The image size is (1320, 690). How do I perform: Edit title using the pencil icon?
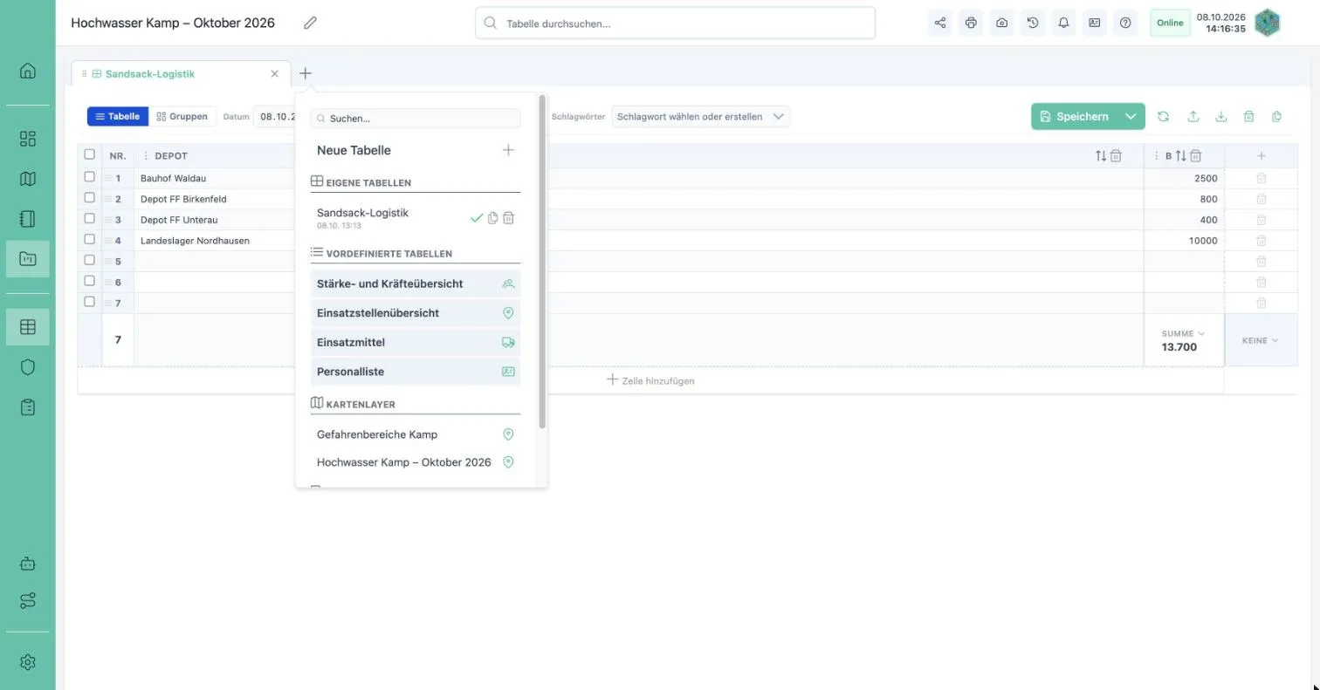pyautogui.click(x=310, y=23)
